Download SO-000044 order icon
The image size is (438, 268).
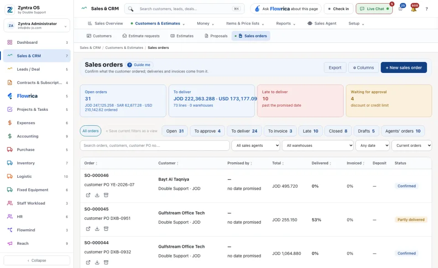click(97, 263)
